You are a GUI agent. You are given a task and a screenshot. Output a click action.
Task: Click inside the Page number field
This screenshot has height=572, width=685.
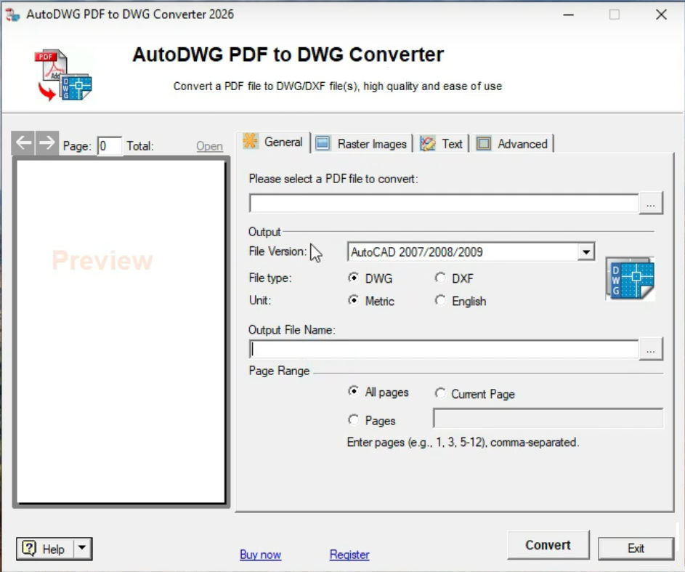coord(110,146)
